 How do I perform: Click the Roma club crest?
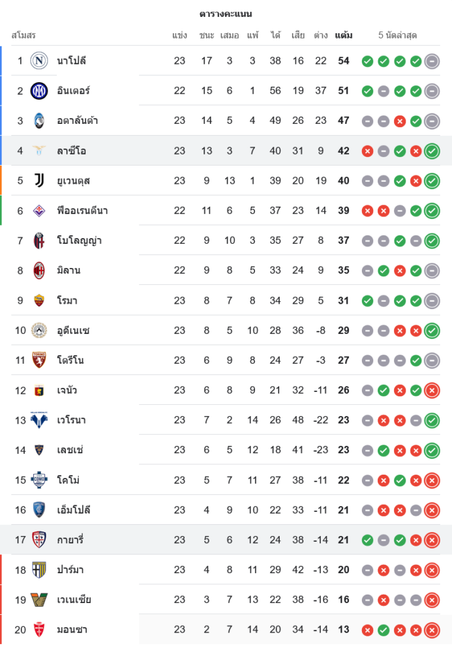39,301
